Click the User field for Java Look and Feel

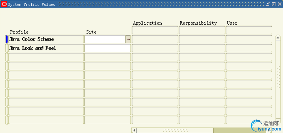[249, 48]
